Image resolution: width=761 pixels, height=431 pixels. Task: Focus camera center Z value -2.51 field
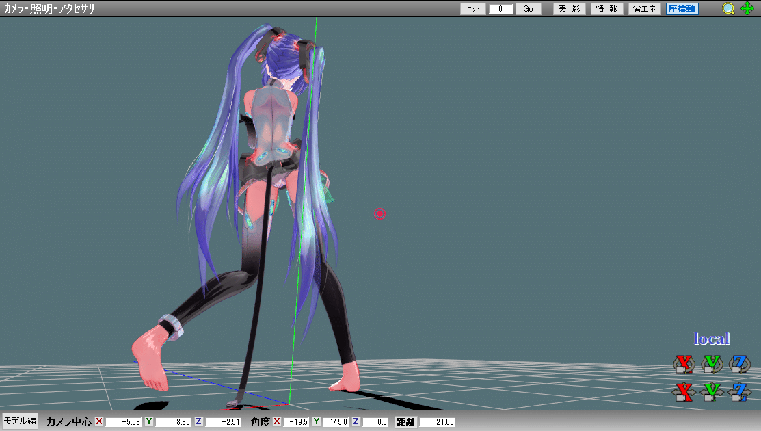(x=224, y=422)
